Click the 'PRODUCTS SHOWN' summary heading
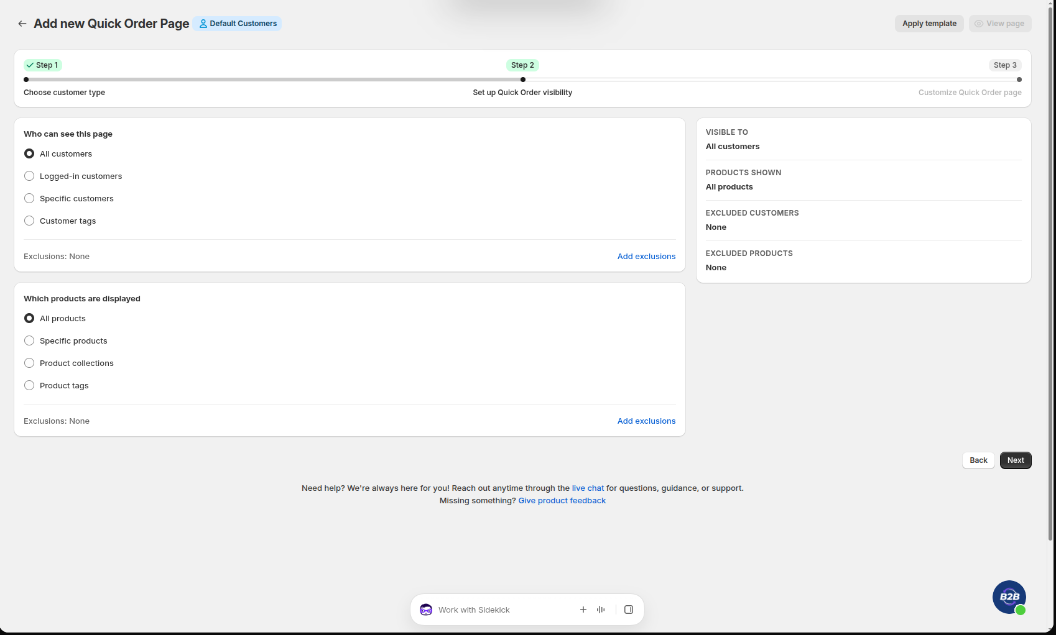 743,173
